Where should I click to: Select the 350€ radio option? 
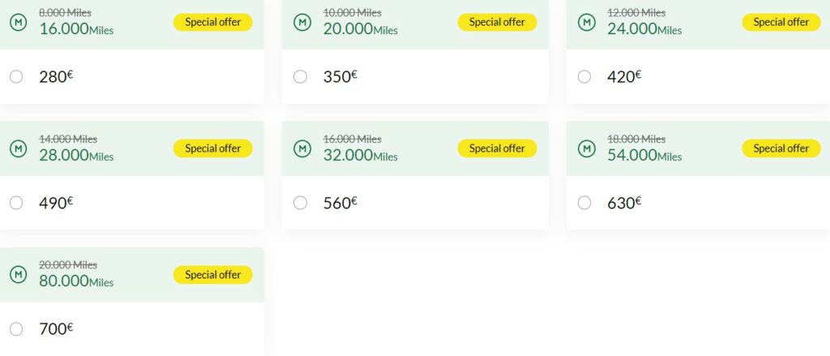[300, 77]
